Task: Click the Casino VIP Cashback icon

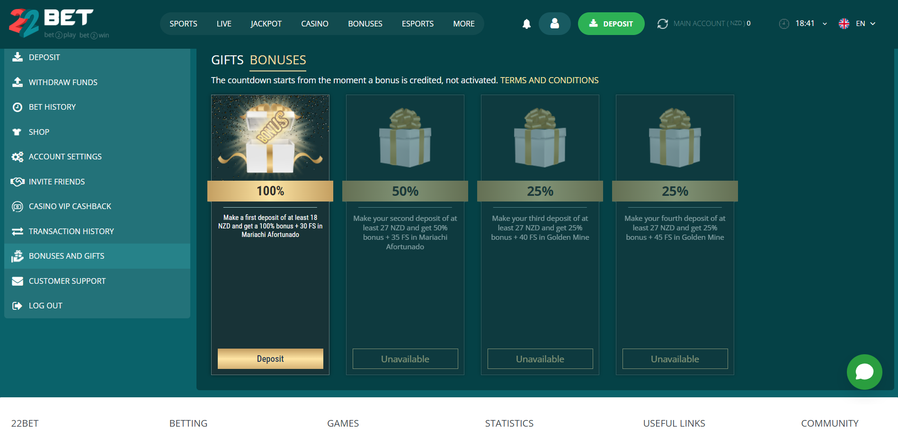Action: pyautogui.click(x=18, y=206)
